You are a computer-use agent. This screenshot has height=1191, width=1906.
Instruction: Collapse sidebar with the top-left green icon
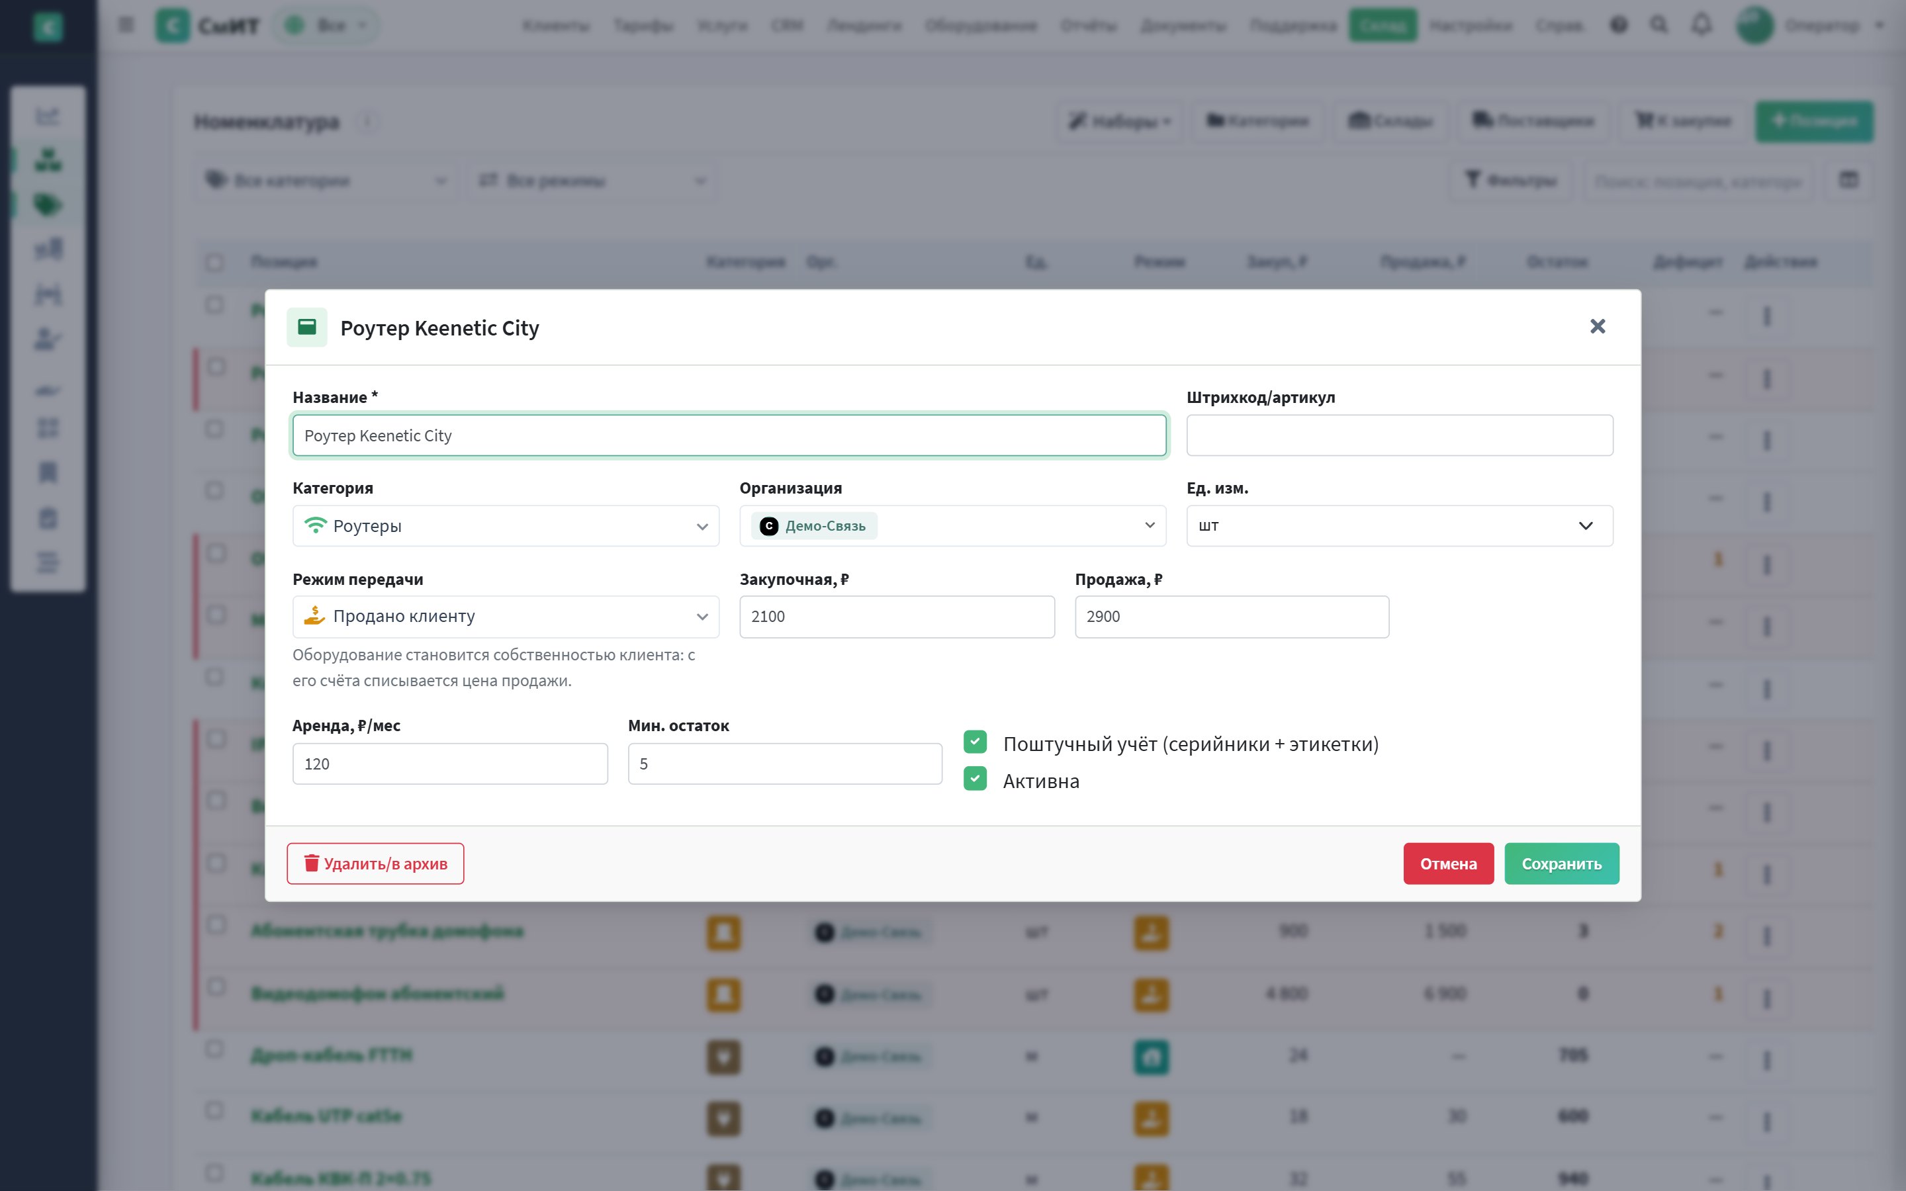[48, 26]
